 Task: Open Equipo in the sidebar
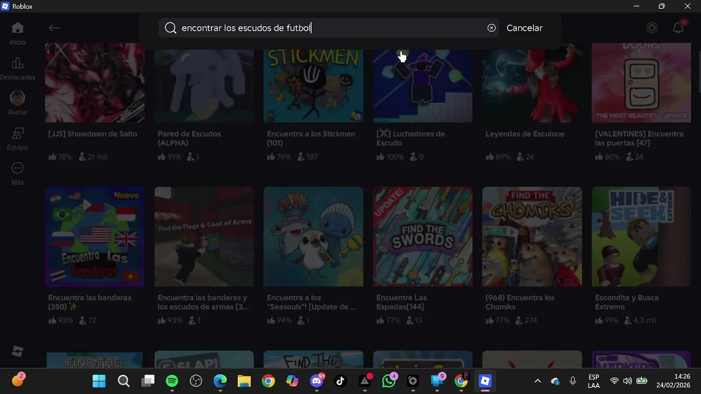[18, 138]
